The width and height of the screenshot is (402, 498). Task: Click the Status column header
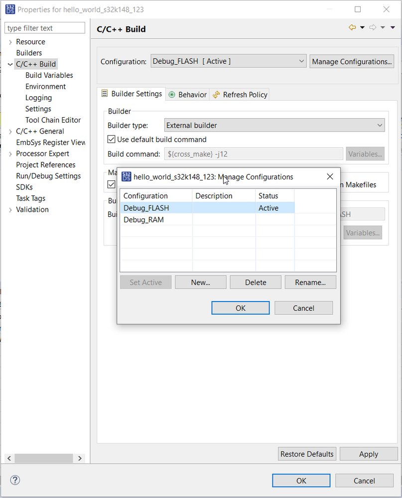(275, 196)
